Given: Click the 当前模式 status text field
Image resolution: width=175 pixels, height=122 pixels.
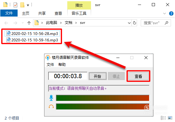Looking at the screenshot, I should [x=99, y=88].
